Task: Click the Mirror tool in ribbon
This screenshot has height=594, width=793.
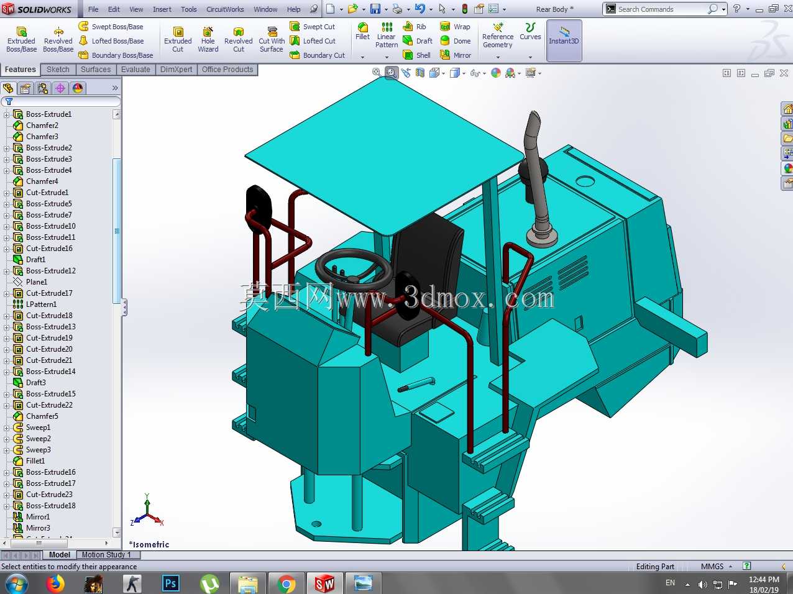Action: (456, 55)
